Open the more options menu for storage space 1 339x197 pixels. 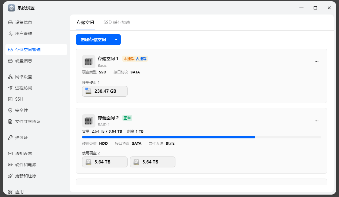[x=317, y=62]
